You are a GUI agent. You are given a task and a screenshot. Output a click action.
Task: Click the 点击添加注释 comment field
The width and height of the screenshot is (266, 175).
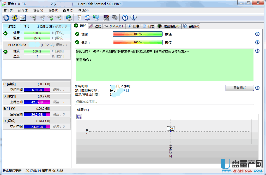(164, 102)
